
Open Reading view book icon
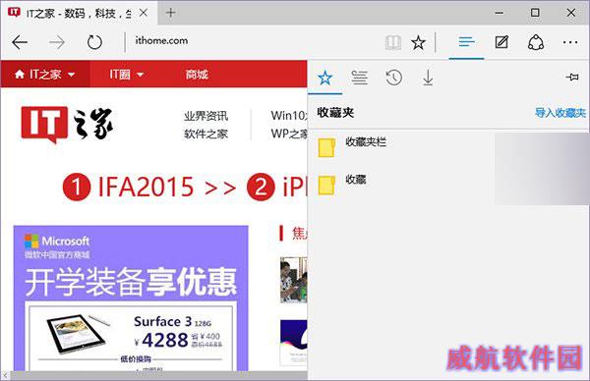[393, 42]
